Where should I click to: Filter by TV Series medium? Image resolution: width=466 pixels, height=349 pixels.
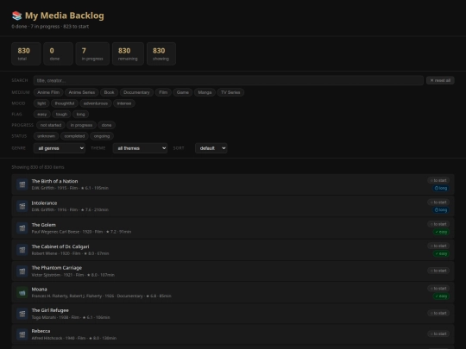pyautogui.click(x=230, y=92)
